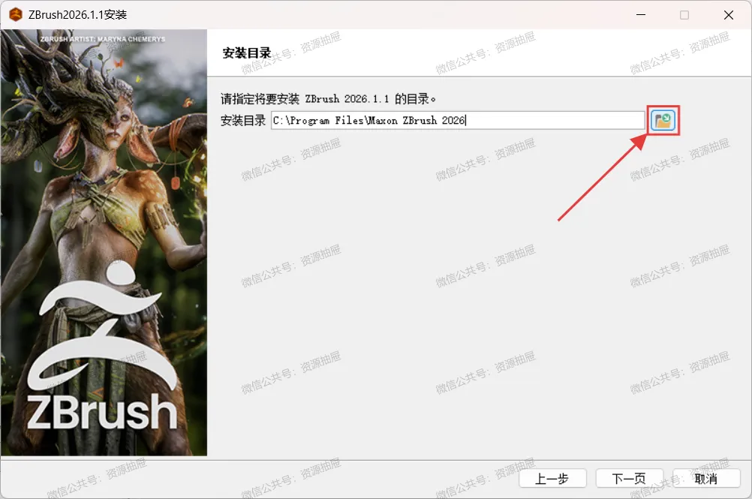
Task: Click the instruction text 请指定将要安装 ZBrush 2026.1.1 的目录
Action: click(x=329, y=99)
